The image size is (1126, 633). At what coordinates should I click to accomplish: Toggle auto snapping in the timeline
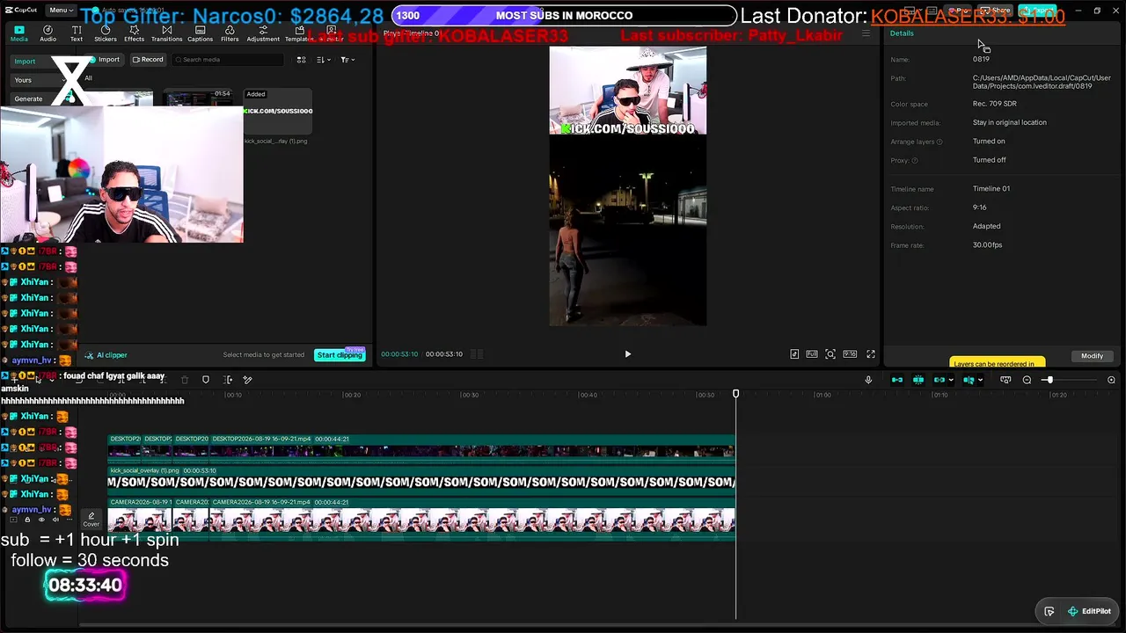tap(918, 380)
